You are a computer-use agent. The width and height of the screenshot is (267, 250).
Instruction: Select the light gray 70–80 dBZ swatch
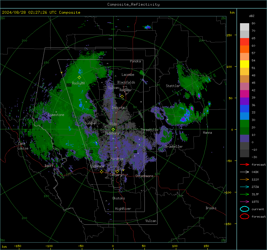pos(244,27)
